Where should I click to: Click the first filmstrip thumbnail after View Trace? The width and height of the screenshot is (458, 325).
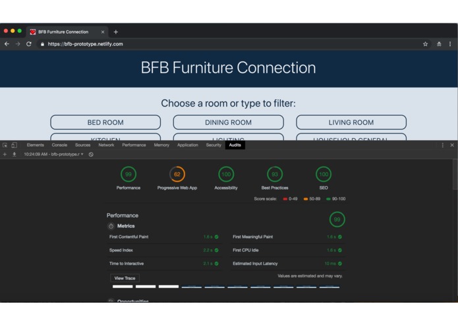[123, 287]
